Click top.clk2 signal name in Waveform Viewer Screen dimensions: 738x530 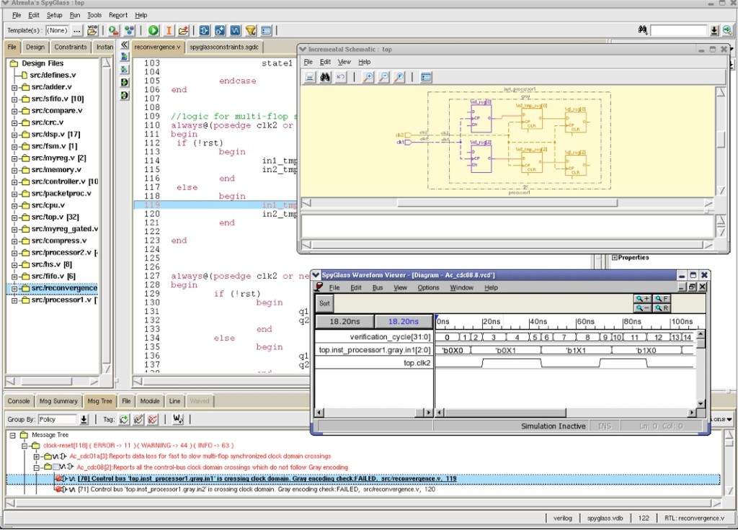coord(417,363)
